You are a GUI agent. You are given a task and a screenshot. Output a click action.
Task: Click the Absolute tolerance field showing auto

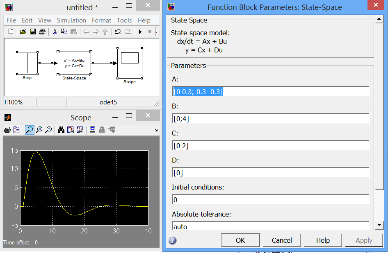point(270,226)
